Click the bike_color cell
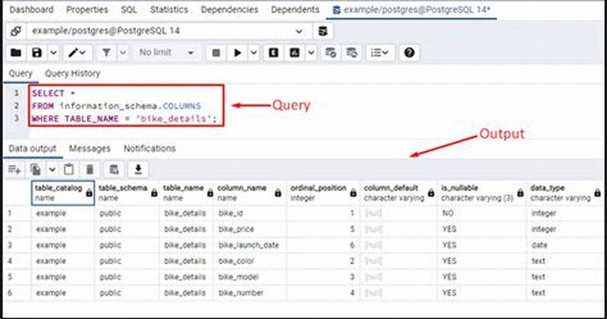Screen dimensions: 607x319 250,261
